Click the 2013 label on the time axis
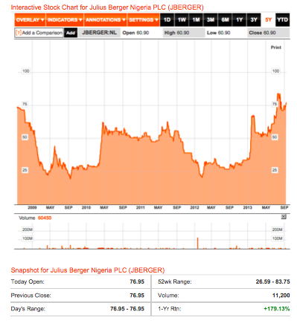 click(x=247, y=207)
